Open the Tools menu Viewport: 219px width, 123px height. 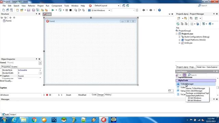(67, 6)
